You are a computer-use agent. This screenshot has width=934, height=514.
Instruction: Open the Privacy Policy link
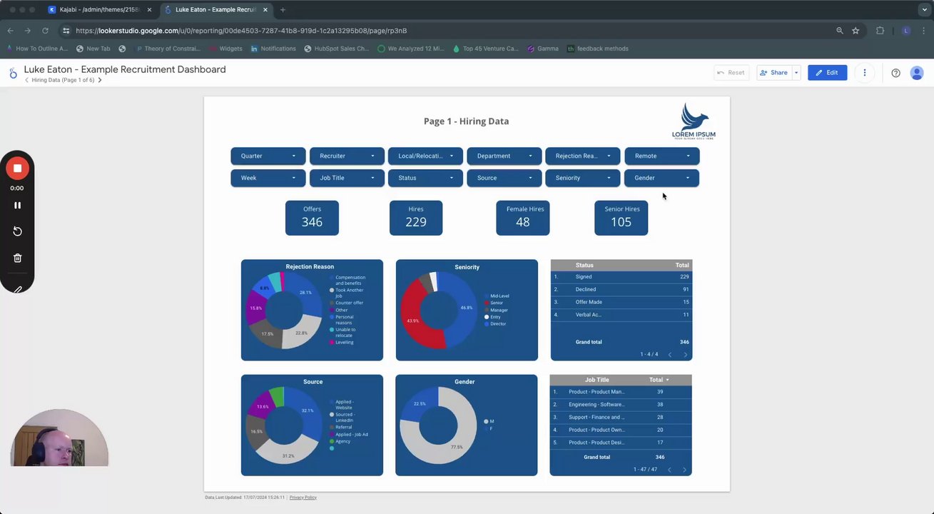coord(303,498)
